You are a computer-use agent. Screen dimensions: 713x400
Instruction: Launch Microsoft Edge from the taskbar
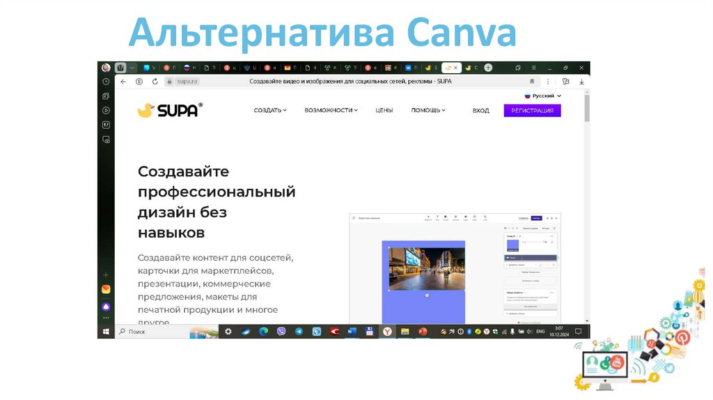[x=263, y=332]
